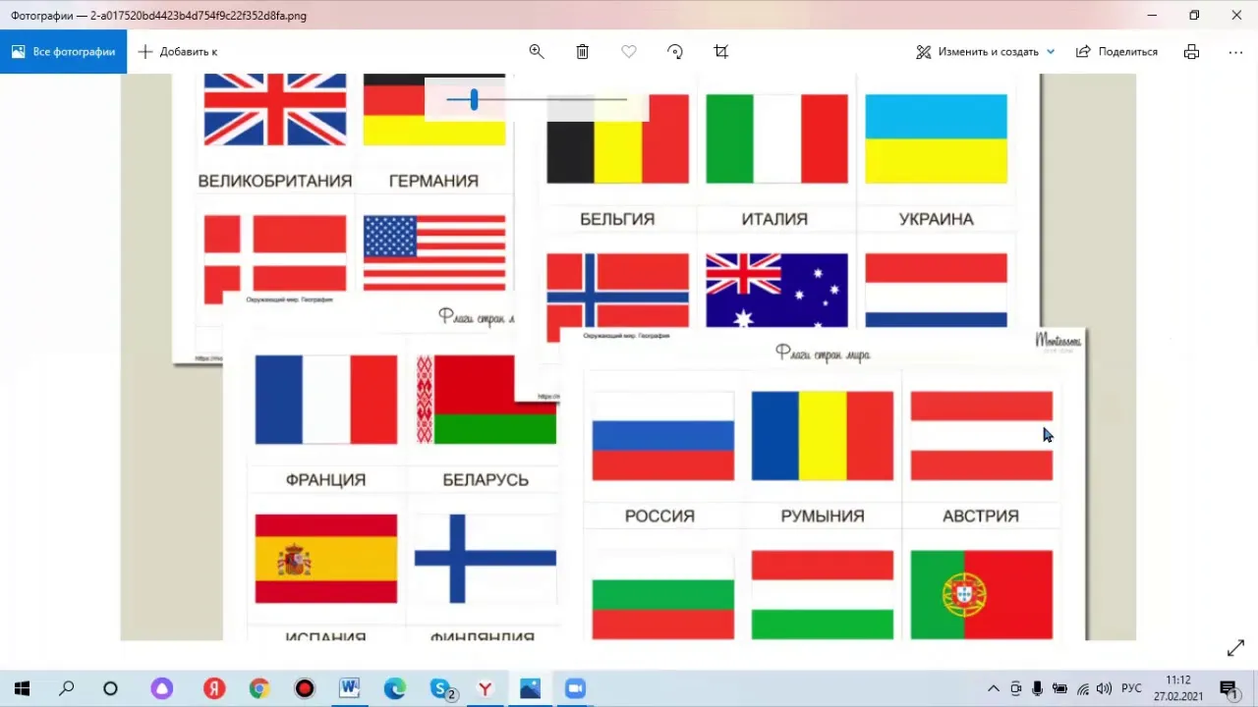The height and width of the screenshot is (707, 1258).
Task: Share photo via Поделиться
Action: (x=1116, y=52)
